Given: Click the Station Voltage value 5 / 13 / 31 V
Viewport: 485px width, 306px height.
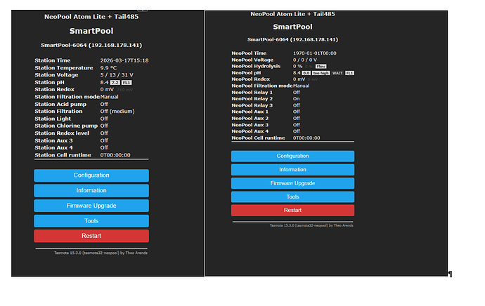Looking at the screenshot, I should click(x=117, y=75).
